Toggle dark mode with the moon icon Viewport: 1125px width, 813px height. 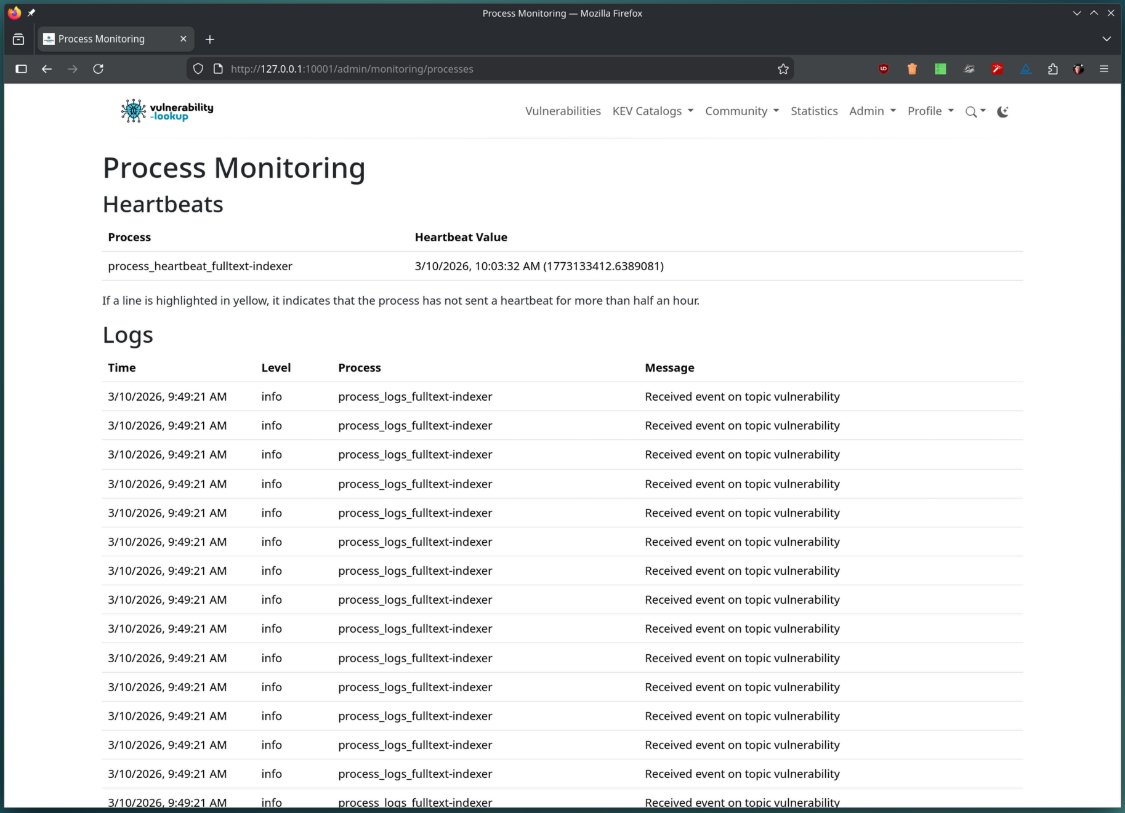(x=1002, y=111)
